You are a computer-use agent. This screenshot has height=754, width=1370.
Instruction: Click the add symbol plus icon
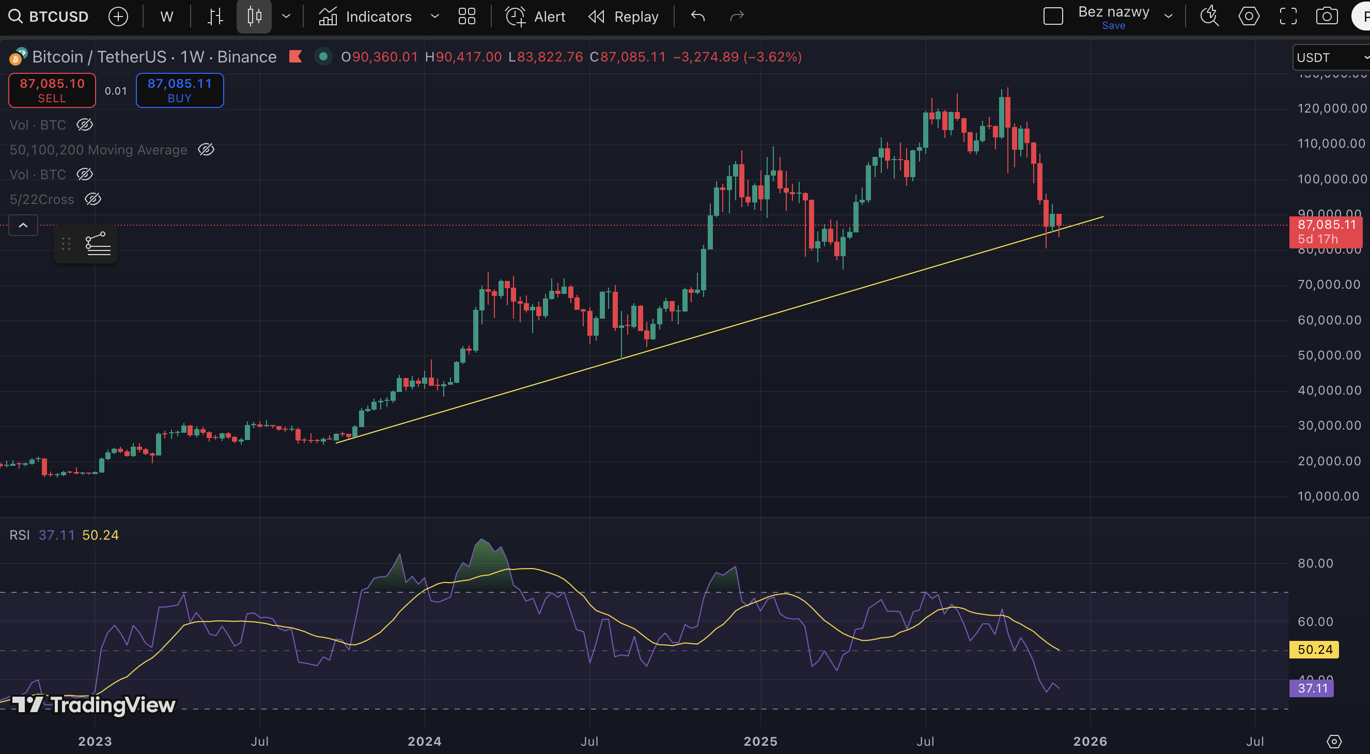tap(118, 17)
